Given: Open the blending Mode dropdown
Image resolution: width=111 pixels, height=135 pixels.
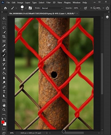Looking at the screenshot, I should 52,8.
